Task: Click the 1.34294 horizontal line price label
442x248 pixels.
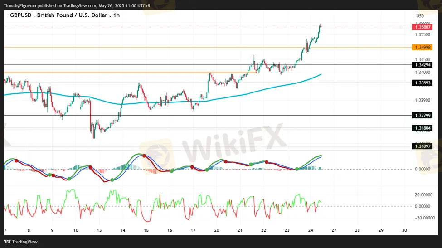Action: click(x=422, y=65)
